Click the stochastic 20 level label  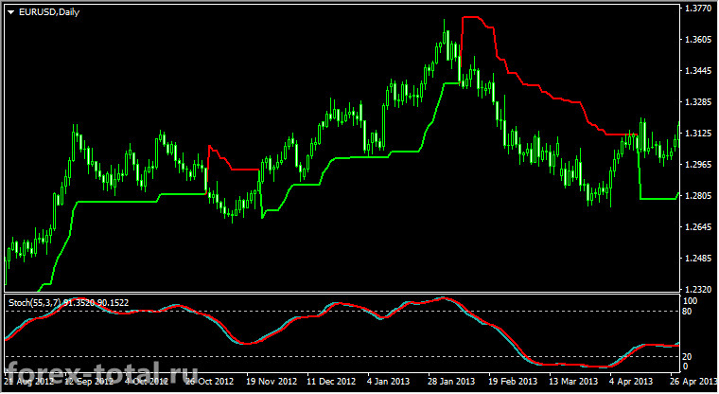687,357
